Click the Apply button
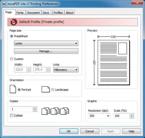The height and width of the screenshot is (138, 145). pyautogui.click(x=110, y=131)
